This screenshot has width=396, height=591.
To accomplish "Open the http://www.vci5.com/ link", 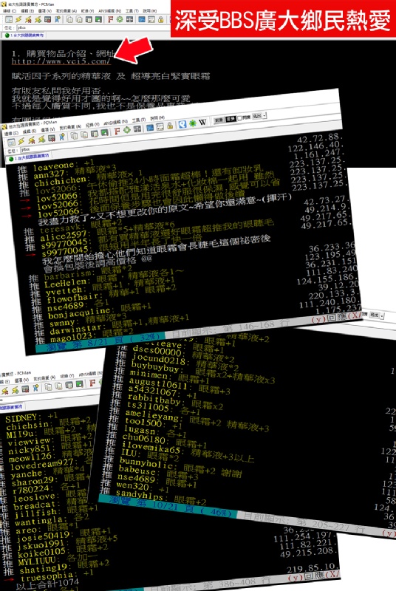I will click(61, 61).
